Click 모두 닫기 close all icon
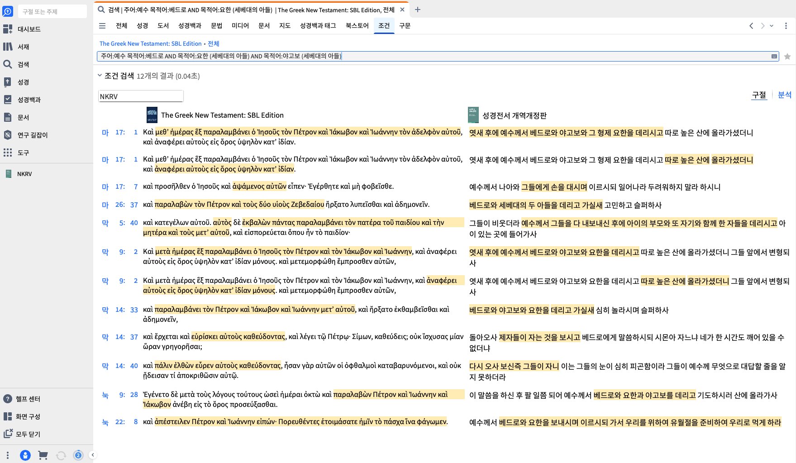This screenshot has height=463, width=796. point(8,434)
